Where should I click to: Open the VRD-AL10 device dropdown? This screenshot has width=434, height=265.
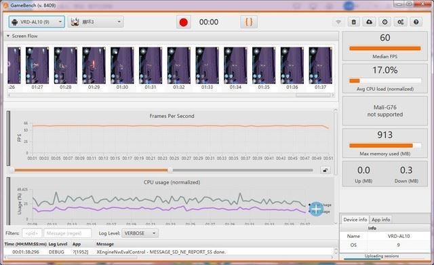coord(37,22)
